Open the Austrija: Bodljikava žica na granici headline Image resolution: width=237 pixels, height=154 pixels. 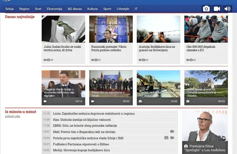pos(157,48)
